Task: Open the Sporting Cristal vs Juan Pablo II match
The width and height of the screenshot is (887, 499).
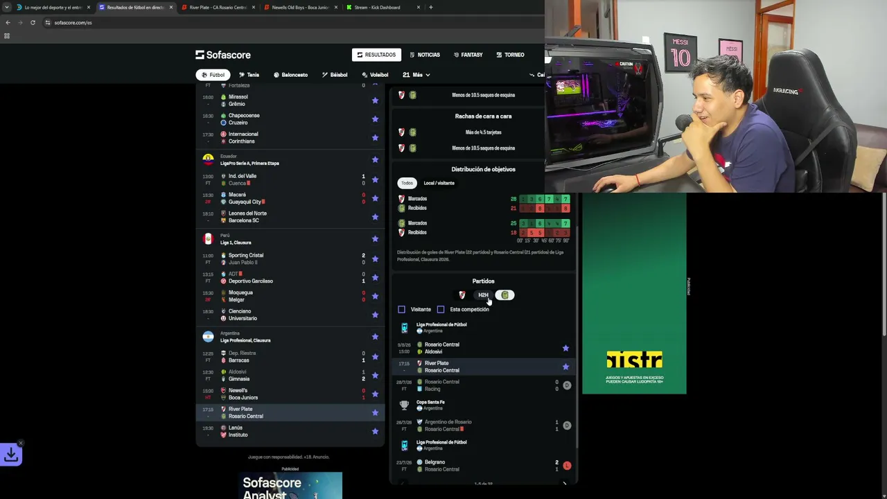Action: [x=290, y=259]
